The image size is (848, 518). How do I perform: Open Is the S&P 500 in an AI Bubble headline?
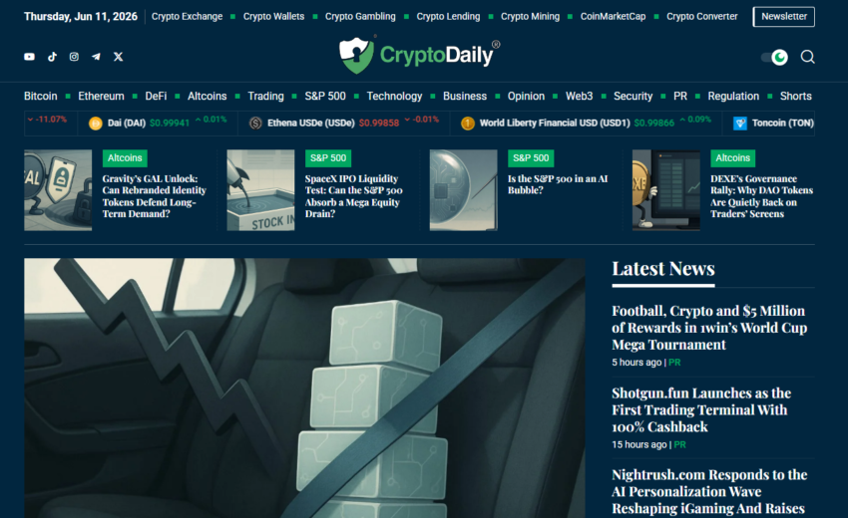(x=558, y=184)
